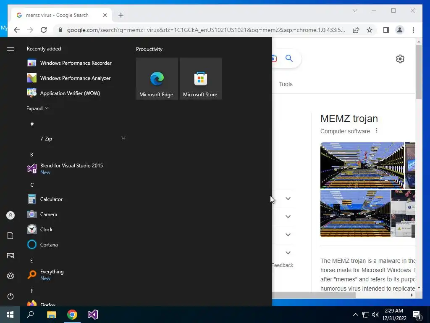Viewport: 430px width, 323px height.
Task: Click the Chrome address bar URL
Action: click(x=206, y=30)
